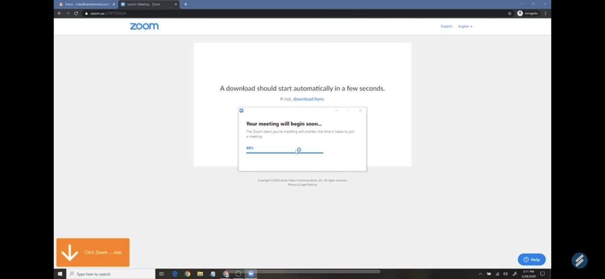Click the installer progress bar at 99%
The height and width of the screenshot is (279, 605).
(284, 153)
